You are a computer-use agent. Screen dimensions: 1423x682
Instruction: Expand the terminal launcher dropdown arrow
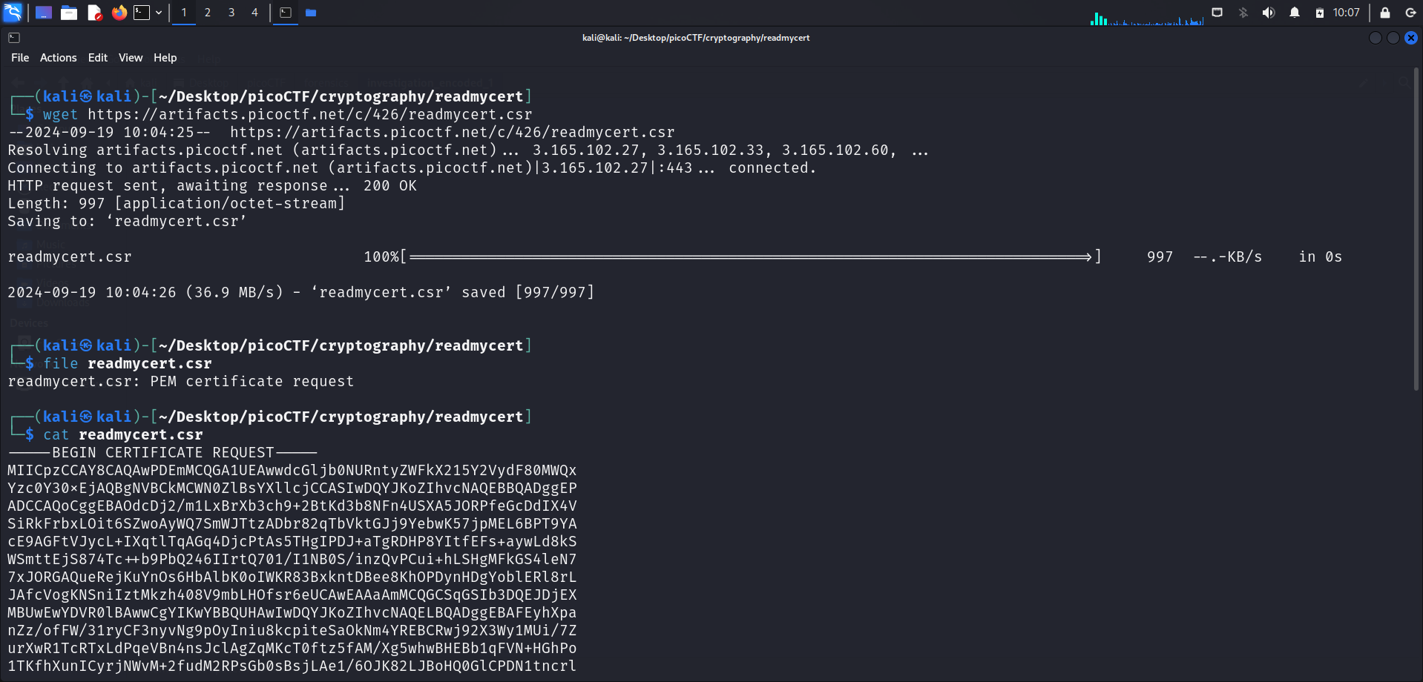(159, 13)
